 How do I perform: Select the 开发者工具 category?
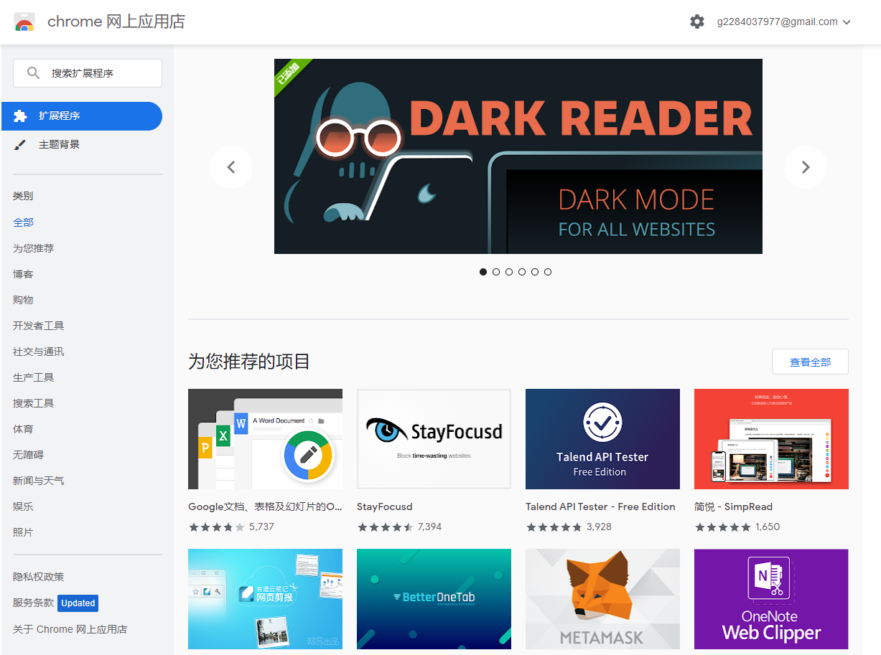point(39,326)
